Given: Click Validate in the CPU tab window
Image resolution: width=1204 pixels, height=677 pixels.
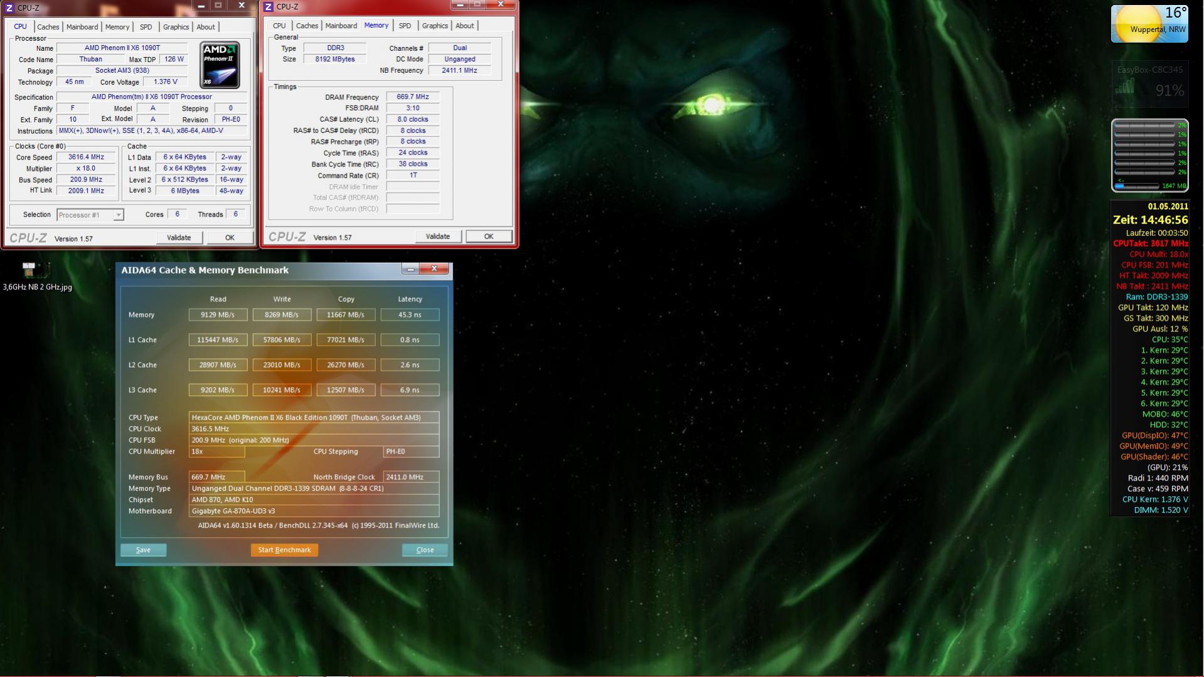Looking at the screenshot, I should coord(179,238).
